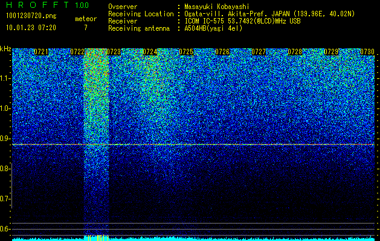Click the 0726 time marker
The width and height of the screenshot is (380, 241).
[222, 52]
